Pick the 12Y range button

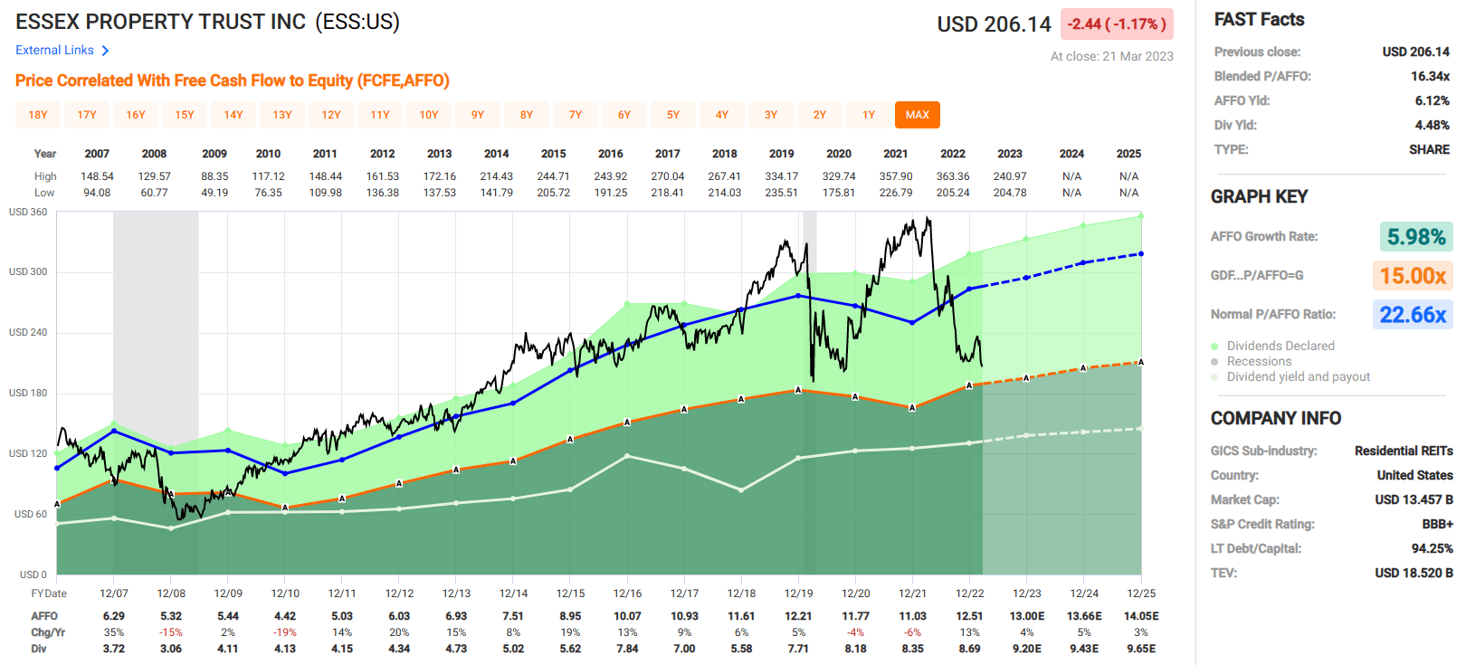click(331, 115)
